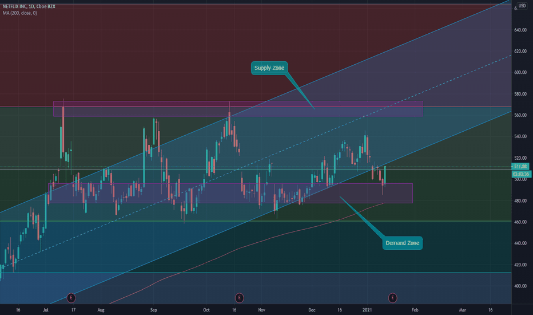Click the Aug label on time axis
Image resolution: width=533 pixels, height=315 pixels.
(x=101, y=310)
